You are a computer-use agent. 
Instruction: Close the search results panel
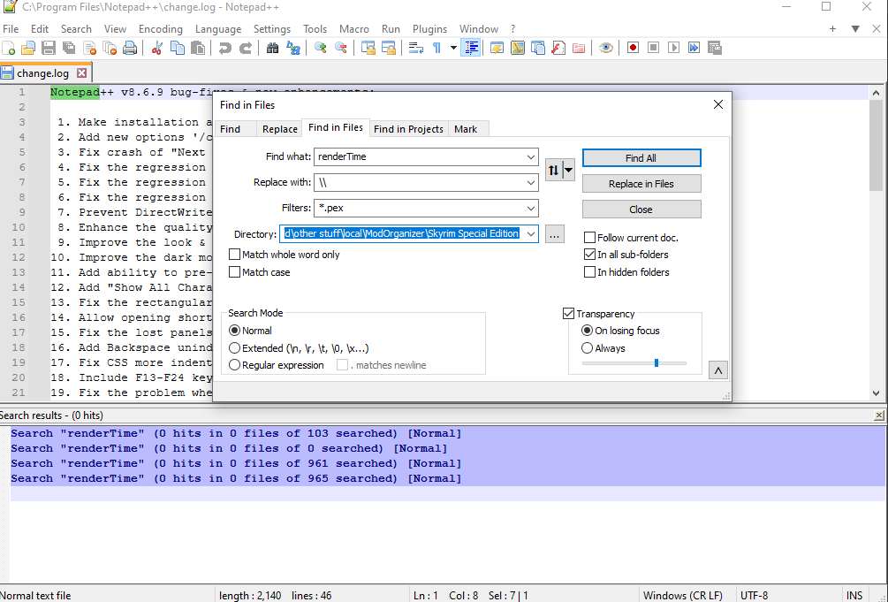(x=879, y=415)
